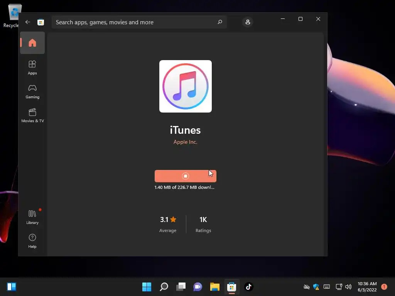Click the iTunes app logo image
Image resolution: width=395 pixels, height=296 pixels.
(x=186, y=86)
